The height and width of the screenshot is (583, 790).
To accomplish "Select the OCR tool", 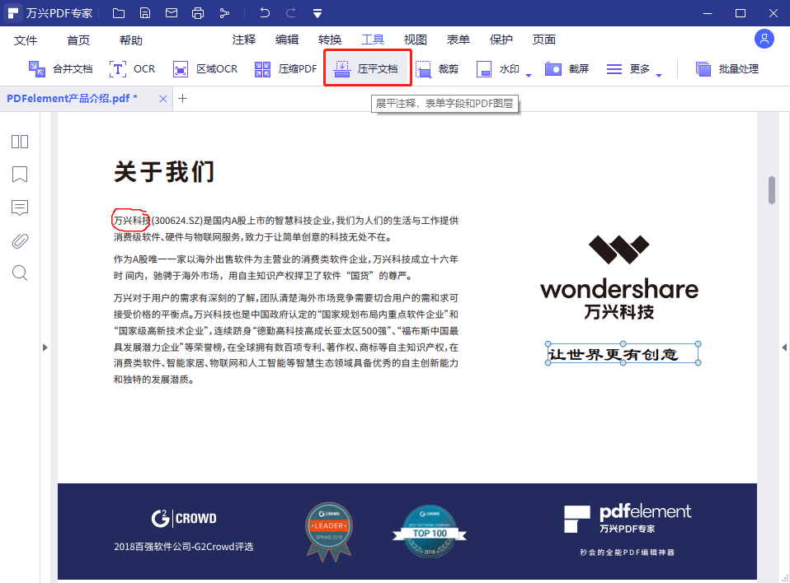I will click(131, 68).
